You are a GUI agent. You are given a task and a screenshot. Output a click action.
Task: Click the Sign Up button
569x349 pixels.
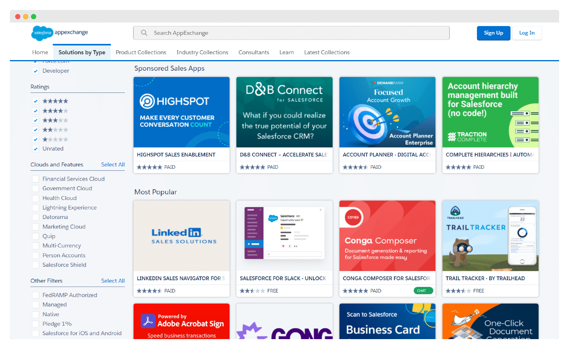(x=494, y=33)
